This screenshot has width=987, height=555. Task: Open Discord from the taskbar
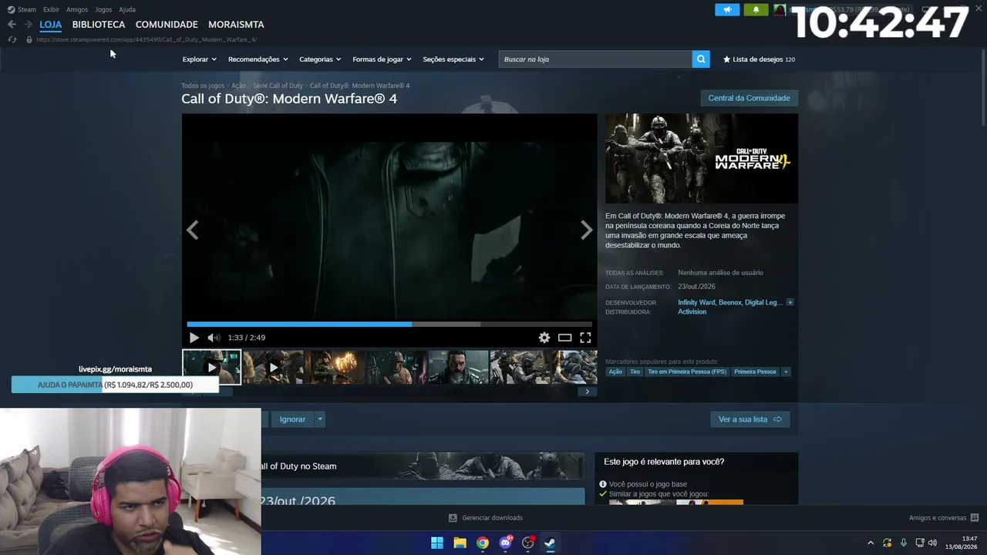coord(505,543)
